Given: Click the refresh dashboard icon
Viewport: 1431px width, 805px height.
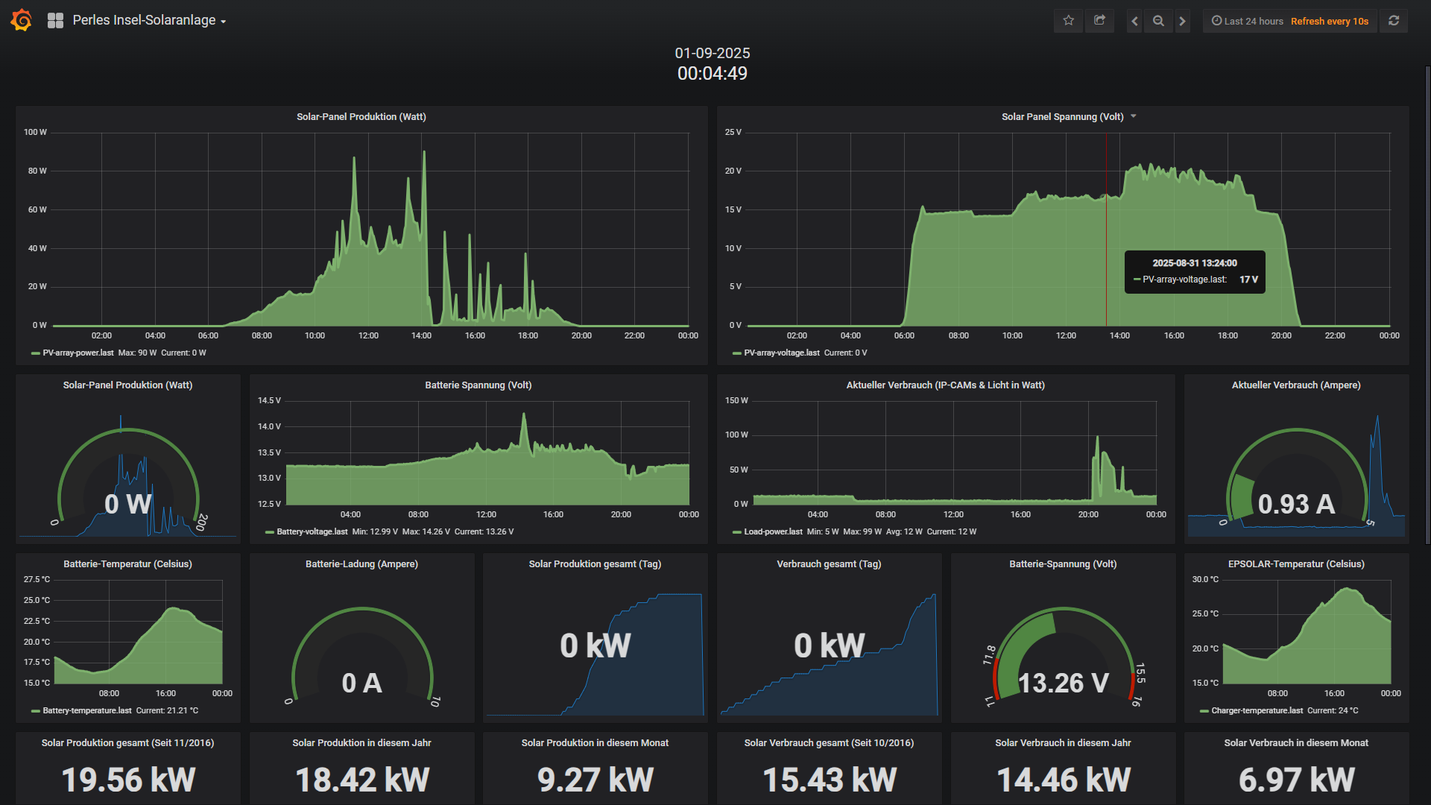Looking at the screenshot, I should [x=1394, y=21].
